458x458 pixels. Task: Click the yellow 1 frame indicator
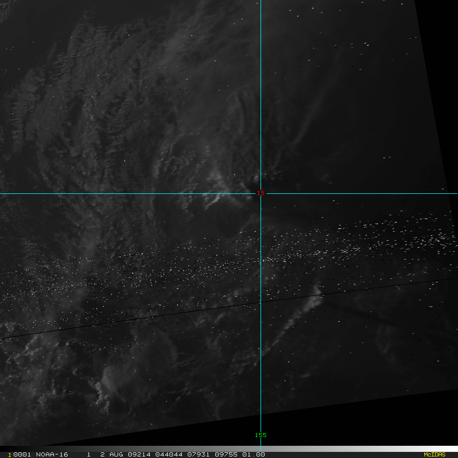pos(9,454)
